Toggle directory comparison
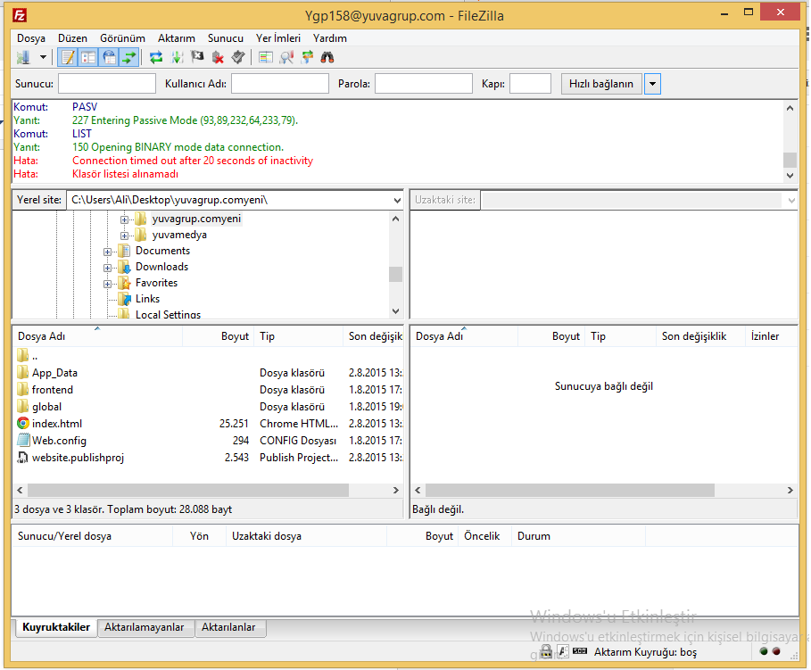The width and height of the screenshot is (811, 670). click(x=286, y=57)
